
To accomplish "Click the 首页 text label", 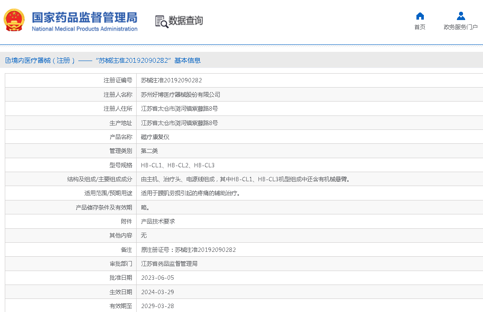I will coord(419,27).
